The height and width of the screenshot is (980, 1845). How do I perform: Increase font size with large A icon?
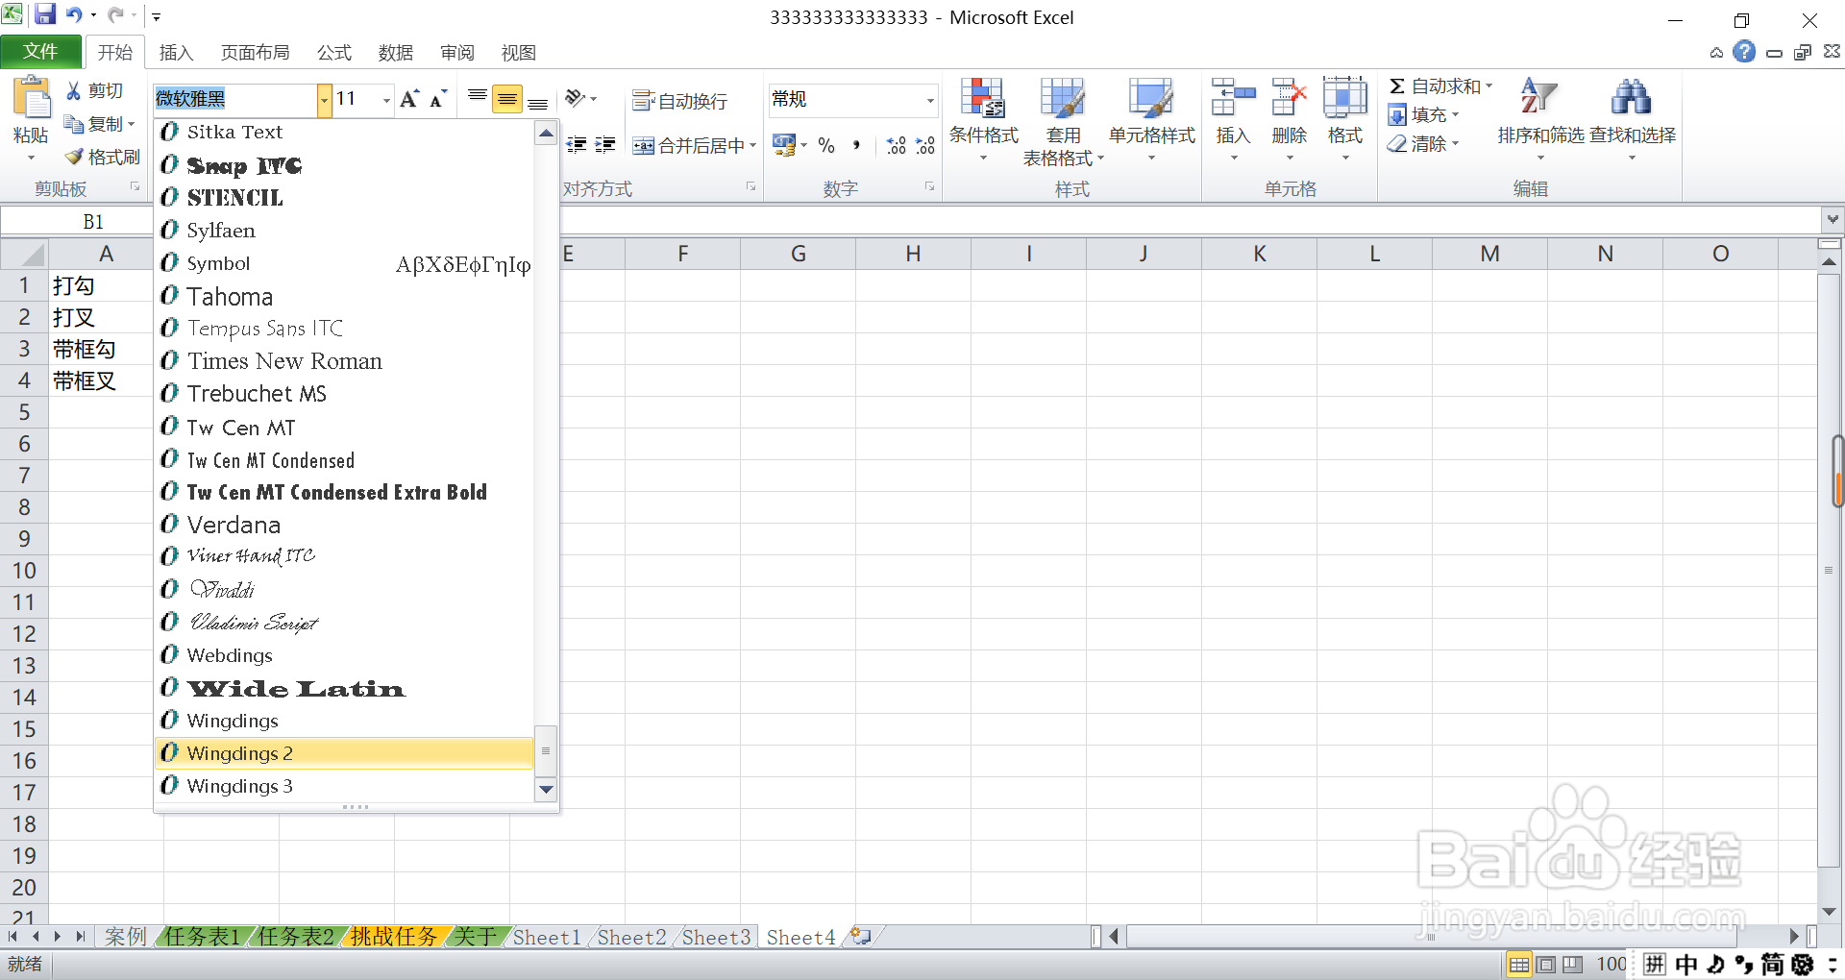pos(409,99)
